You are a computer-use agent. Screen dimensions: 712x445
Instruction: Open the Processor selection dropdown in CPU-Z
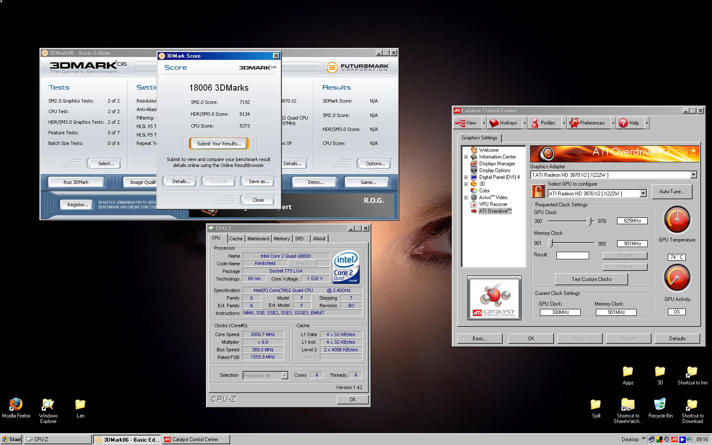click(x=284, y=375)
